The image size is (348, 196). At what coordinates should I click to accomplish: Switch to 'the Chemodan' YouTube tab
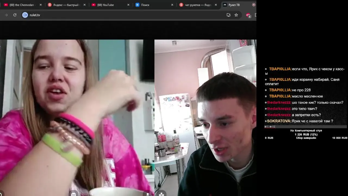(20, 5)
